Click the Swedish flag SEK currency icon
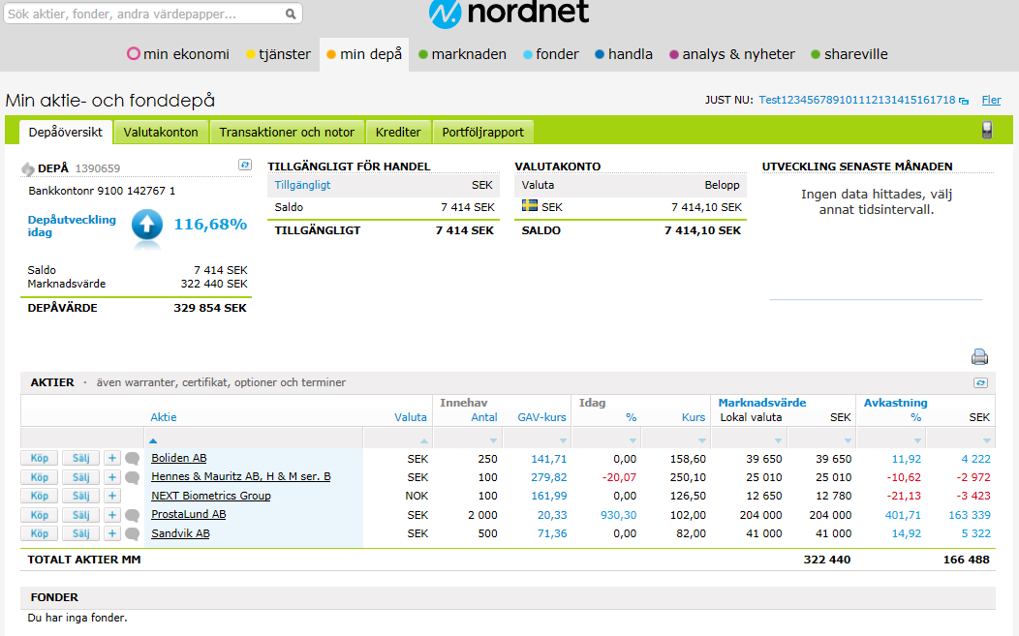This screenshot has height=636, width=1019. click(530, 206)
